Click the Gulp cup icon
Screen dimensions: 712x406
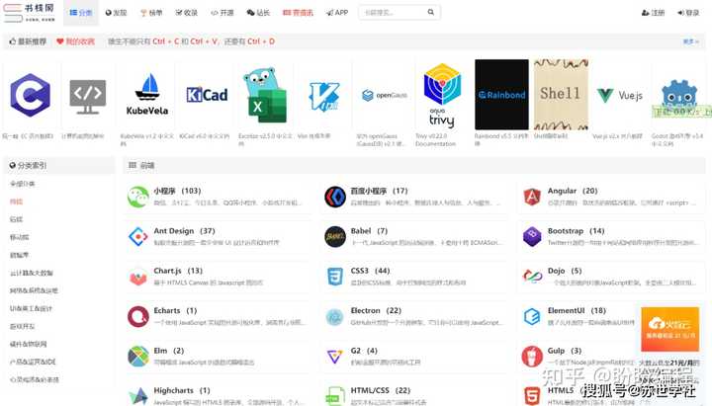(x=532, y=356)
